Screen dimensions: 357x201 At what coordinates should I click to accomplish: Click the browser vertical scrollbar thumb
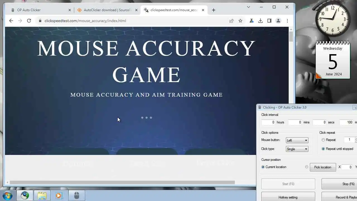click(x=291, y=37)
